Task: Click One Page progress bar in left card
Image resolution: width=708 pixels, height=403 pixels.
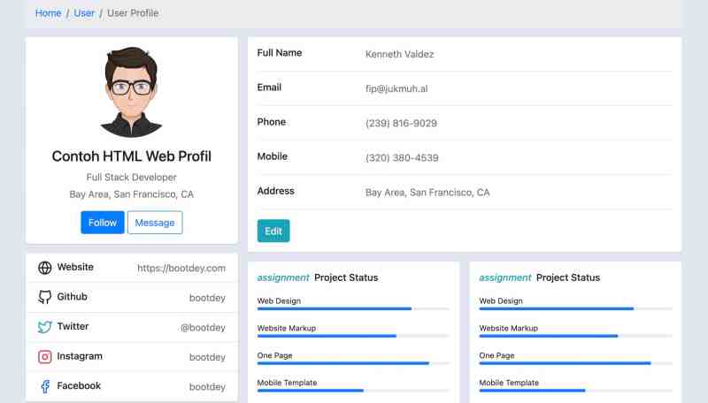Action: (x=353, y=363)
